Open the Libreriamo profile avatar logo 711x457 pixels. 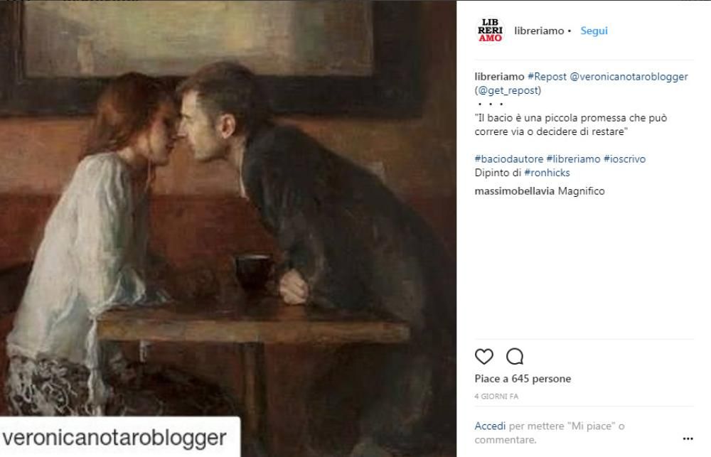pos(490,31)
